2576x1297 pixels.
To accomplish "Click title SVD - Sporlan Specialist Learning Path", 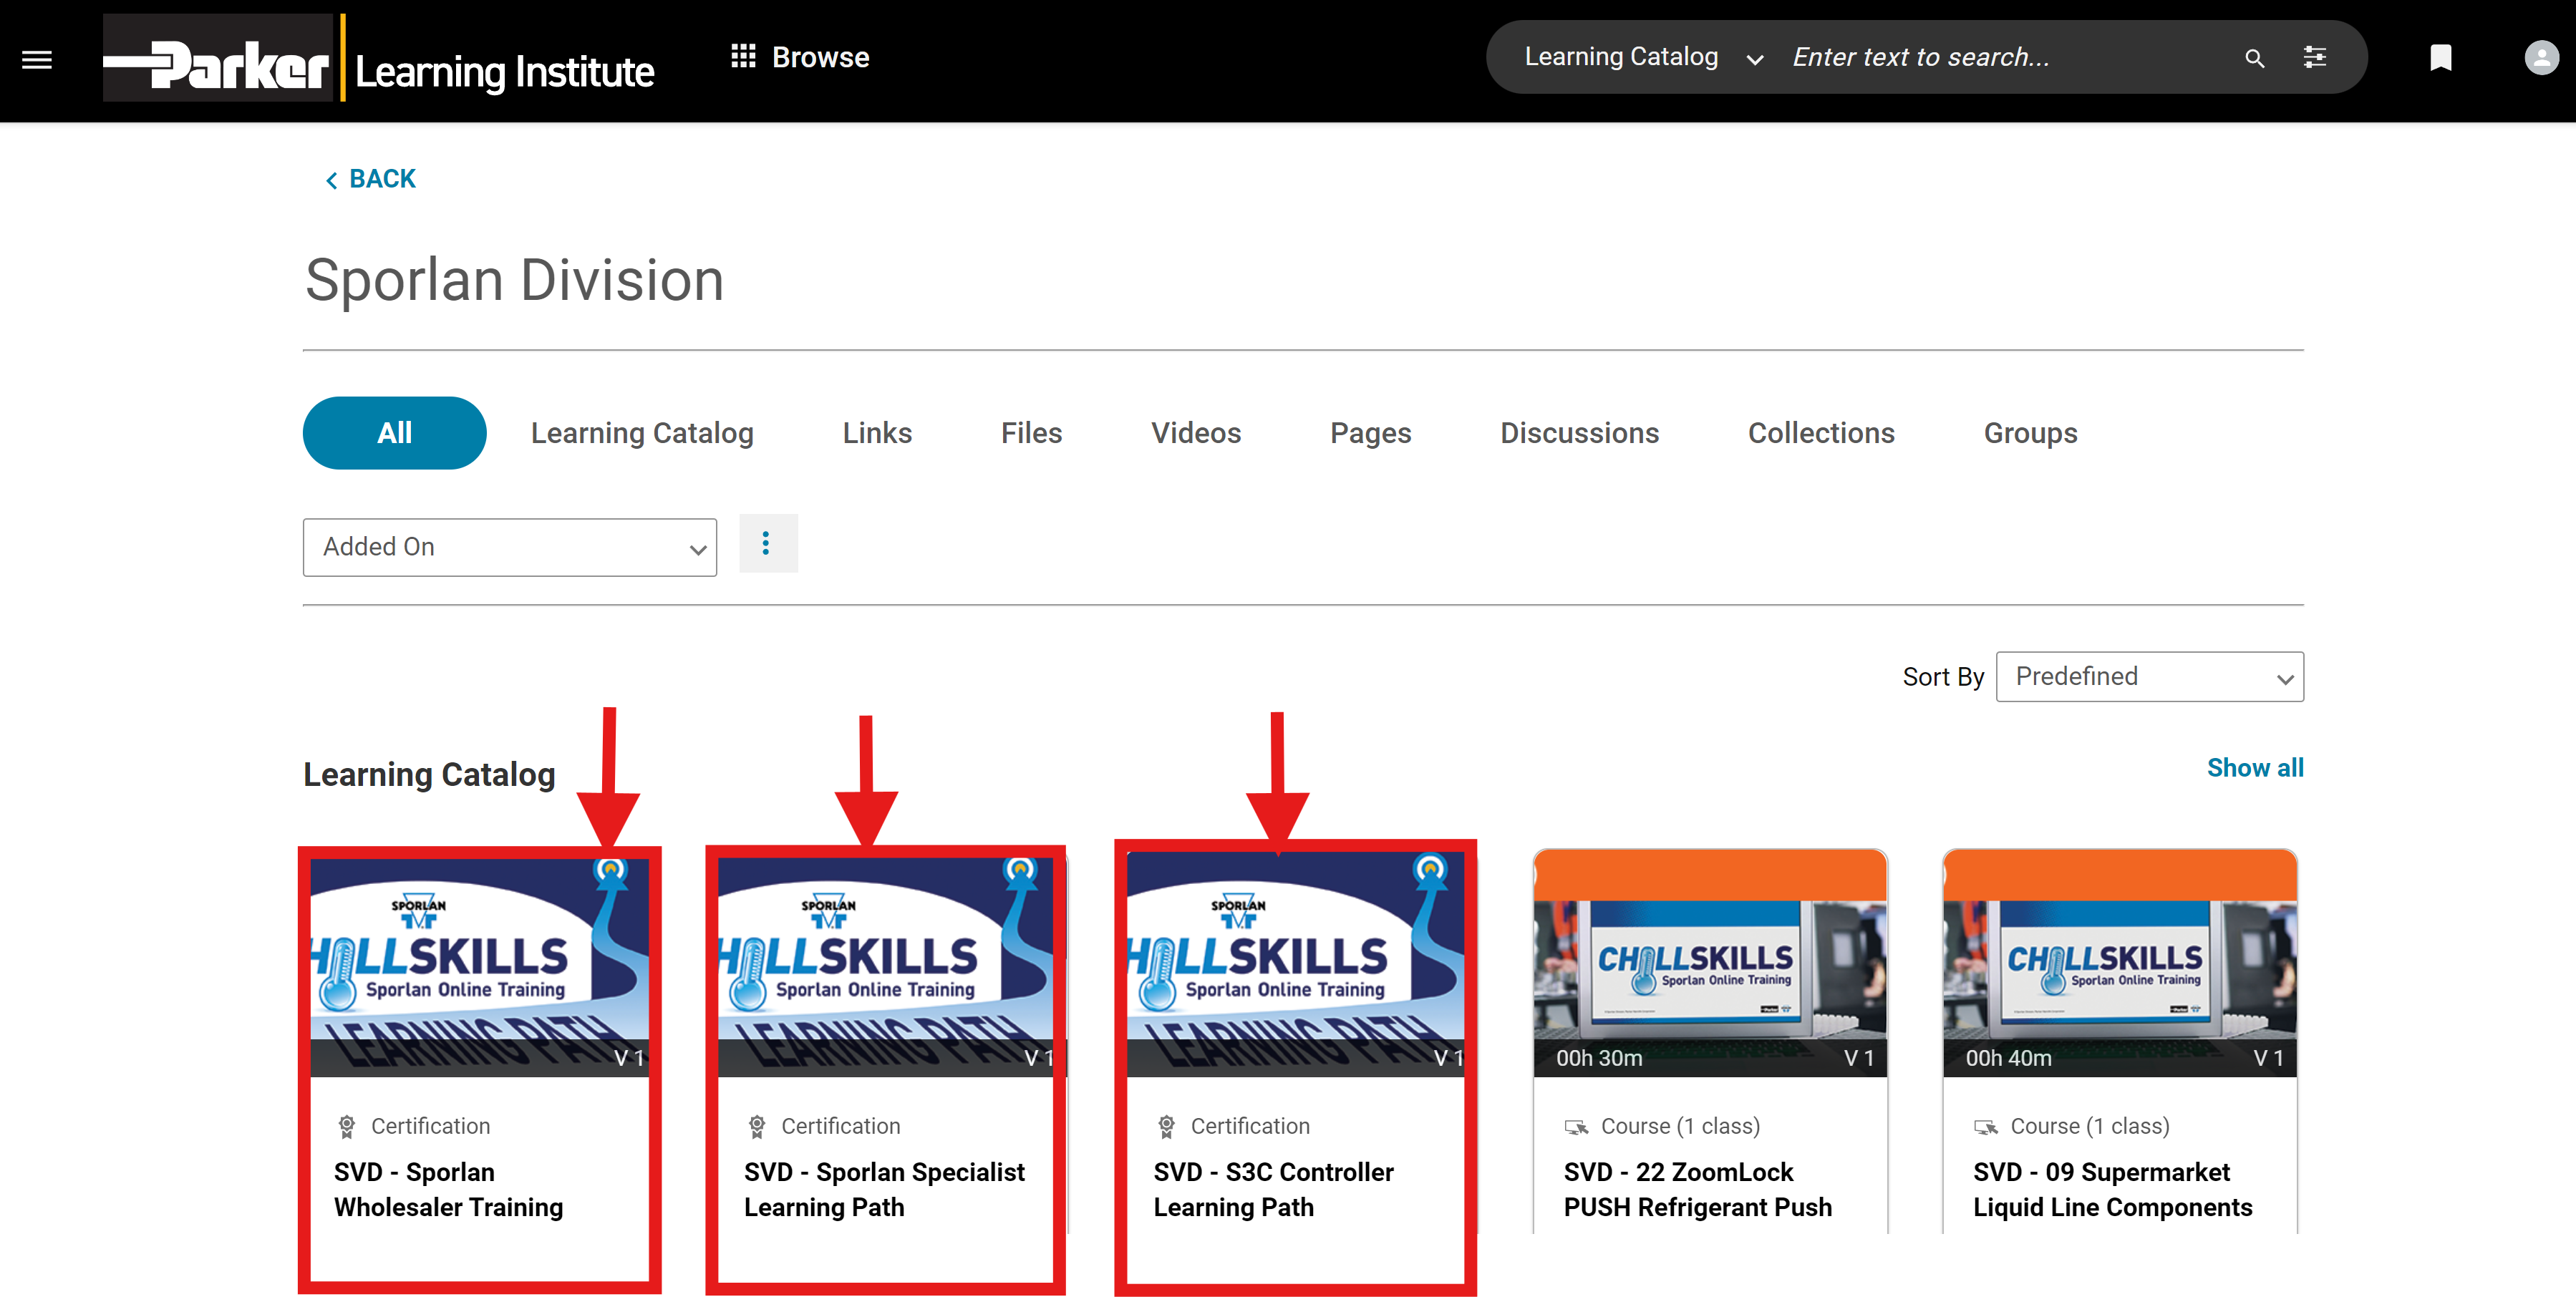I will 884,1189.
